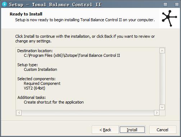Go back using the < Back button
The width and height of the screenshot is (181, 137).
tap(105, 130)
